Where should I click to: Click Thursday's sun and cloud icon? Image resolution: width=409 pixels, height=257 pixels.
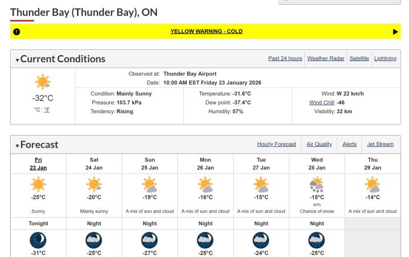point(373,185)
